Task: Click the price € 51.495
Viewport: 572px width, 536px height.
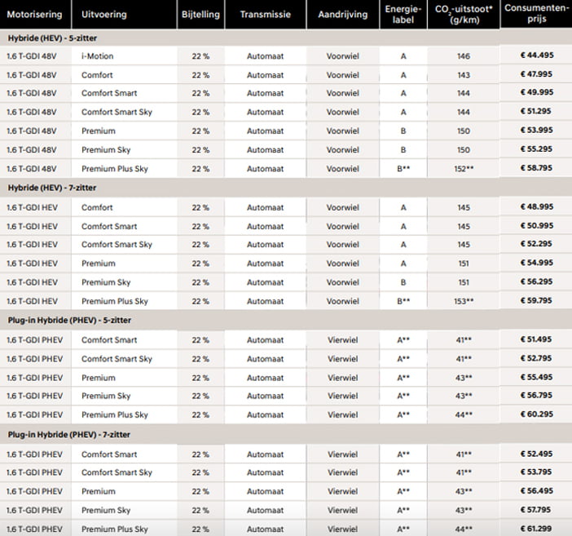Action: coord(536,339)
